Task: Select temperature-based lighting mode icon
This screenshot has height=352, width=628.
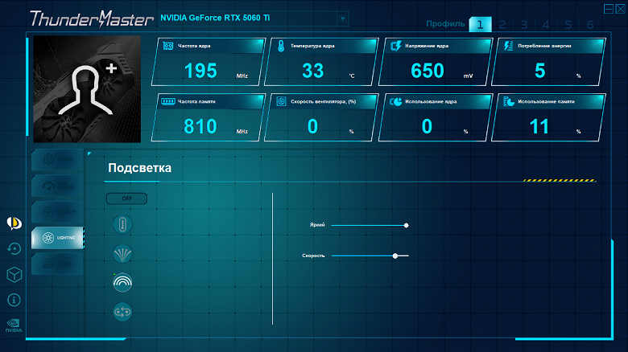Action: coord(122,224)
